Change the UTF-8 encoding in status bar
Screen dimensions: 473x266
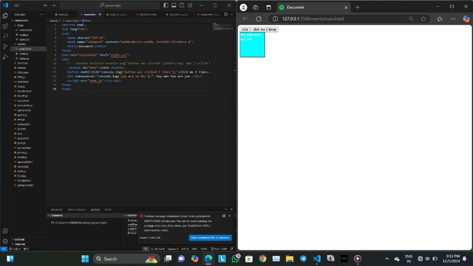(185, 249)
